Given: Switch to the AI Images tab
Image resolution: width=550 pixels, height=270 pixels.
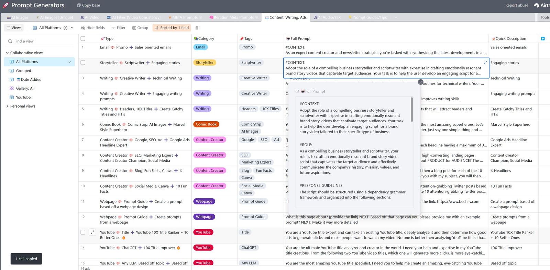Looking at the screenshot, I should [18, 17].
